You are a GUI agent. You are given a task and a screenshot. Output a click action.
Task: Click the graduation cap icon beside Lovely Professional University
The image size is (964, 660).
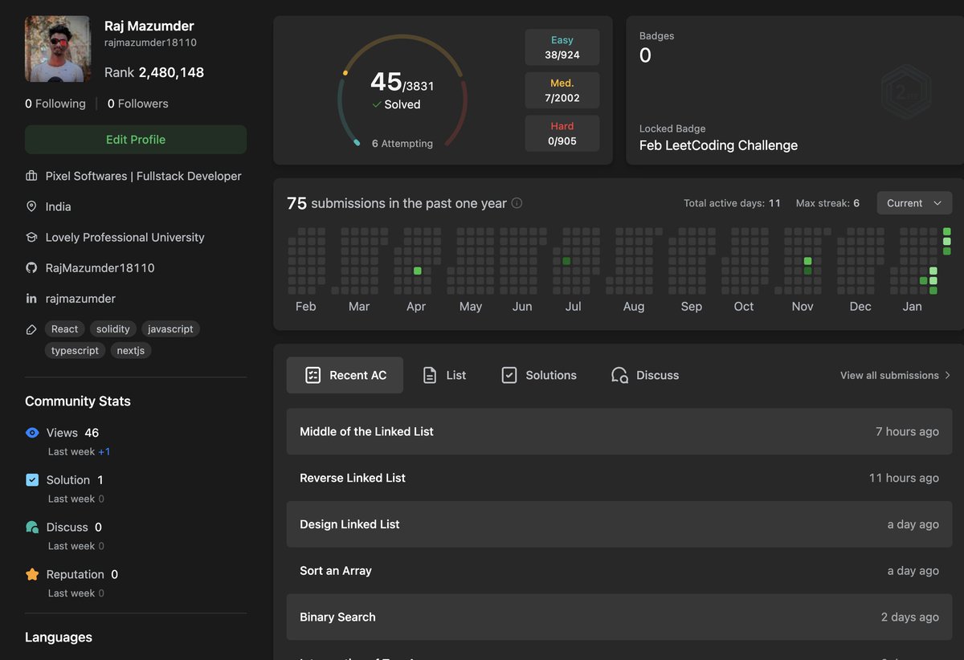point(31,237)
